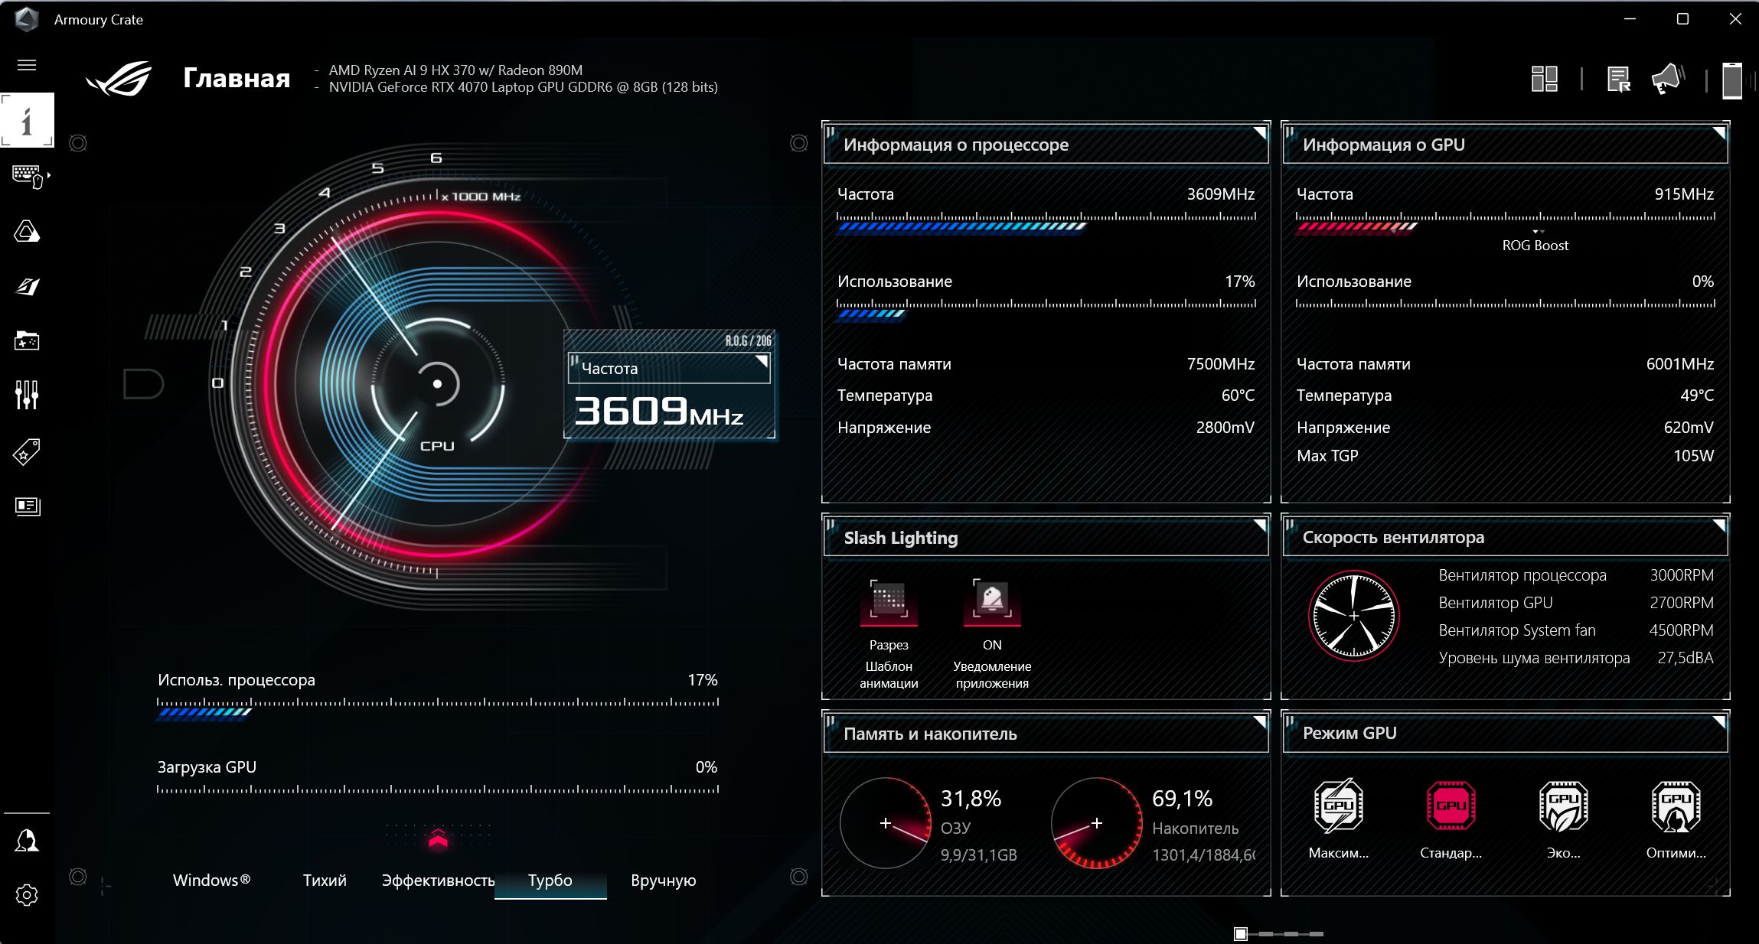
Task: Click the Накопитель storage usage gauge
Action: click(x=1097, y=823)
